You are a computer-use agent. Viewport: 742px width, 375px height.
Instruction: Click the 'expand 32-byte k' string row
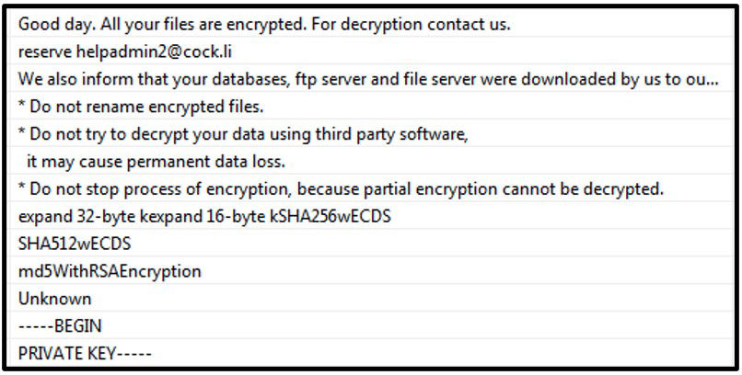click(x=371, y=216)
